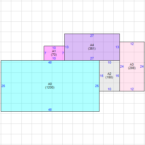Click the 48 label on A0's top edge

[50, 62]
